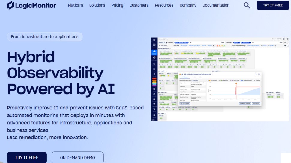
Task: Open the help icon in the preview header
Action: [x=287, y=39]
